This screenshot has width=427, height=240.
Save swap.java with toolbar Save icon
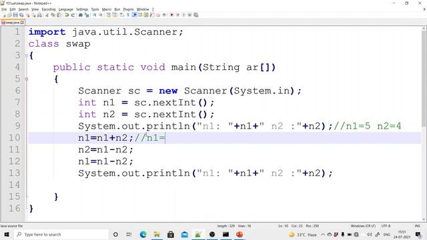pyautogui.click(x=15, y=15)
